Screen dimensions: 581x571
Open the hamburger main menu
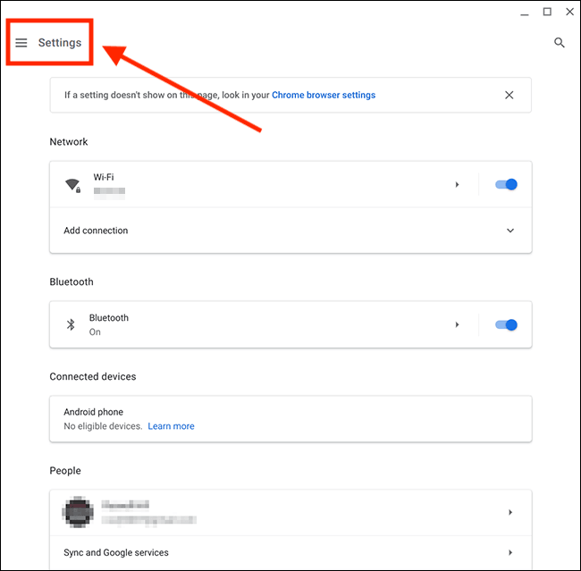click(x=21, y=43)
